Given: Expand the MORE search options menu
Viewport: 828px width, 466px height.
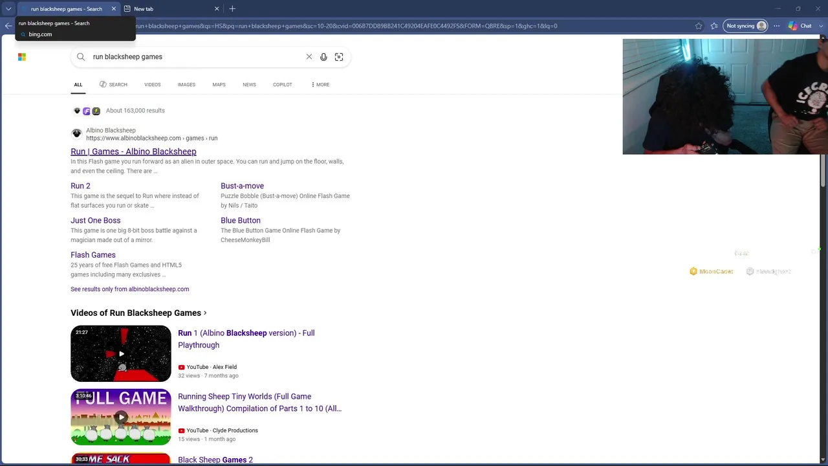Looking at the screenshot, I should tap(320, 85).
